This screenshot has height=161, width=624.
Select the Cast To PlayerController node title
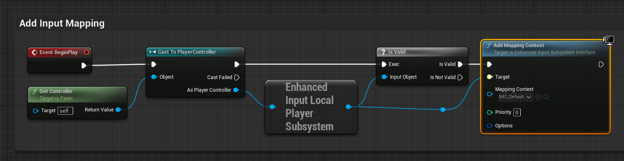point(187,52)
